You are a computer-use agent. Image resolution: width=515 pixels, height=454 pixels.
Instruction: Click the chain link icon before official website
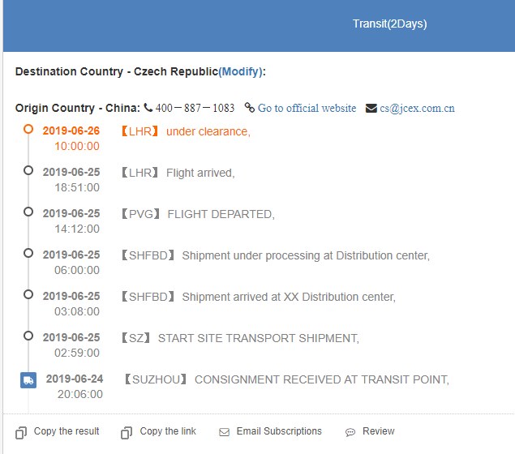tap(250, 108)
